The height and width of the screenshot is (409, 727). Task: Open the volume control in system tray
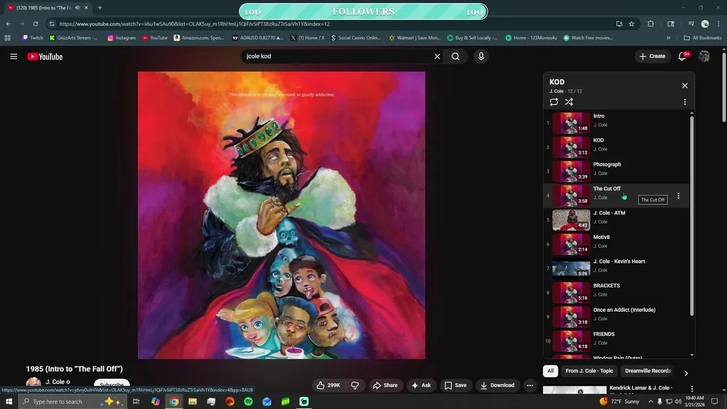tap(678, 402)
